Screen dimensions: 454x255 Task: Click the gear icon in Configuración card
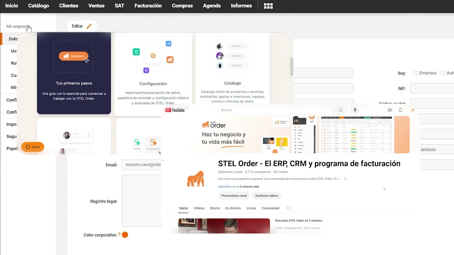click(153, 56)
